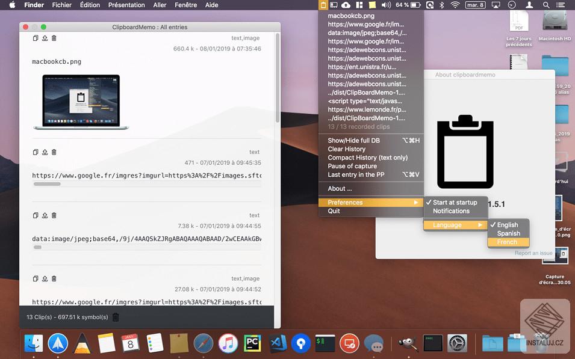Click horizontal scrollbar under base64 entry

click(37, 248)
